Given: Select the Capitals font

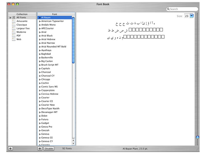Looking at the screenshot, I should 46,69.
